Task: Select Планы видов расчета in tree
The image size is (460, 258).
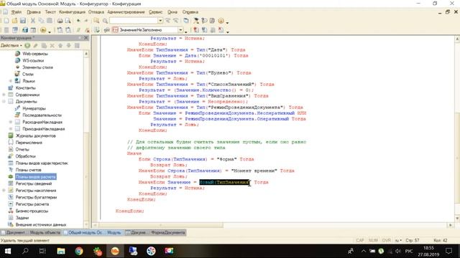Action: (x=35, y=177)
